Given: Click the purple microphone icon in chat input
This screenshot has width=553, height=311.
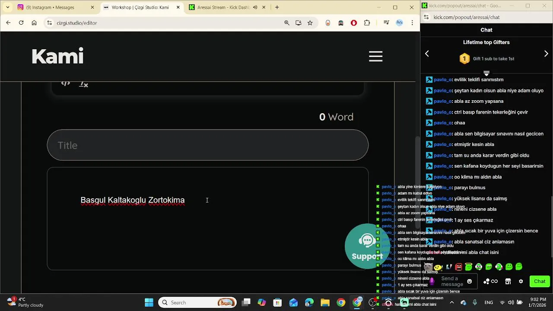Looking at the screenshot, I should point(432,281).
